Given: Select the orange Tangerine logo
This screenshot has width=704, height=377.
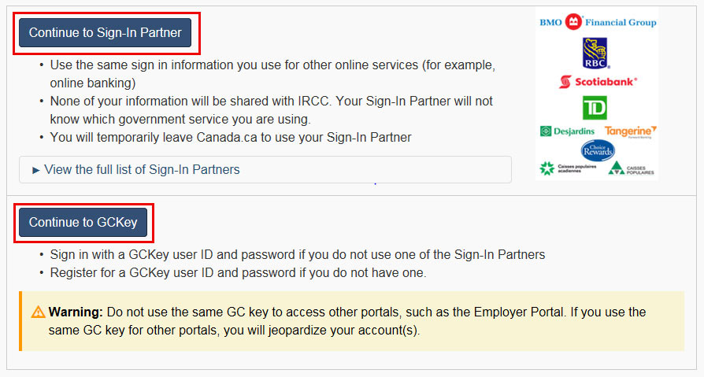Looking at the screenshot, I should pyautogui.click(x=630, y=131).
